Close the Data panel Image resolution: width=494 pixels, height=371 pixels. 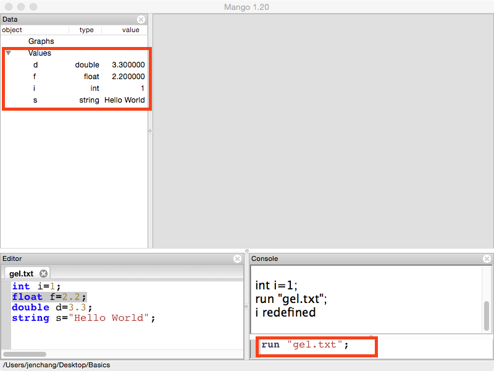(141, 20)
